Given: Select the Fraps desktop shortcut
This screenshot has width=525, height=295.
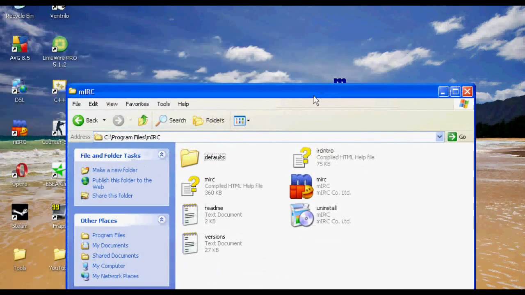Looking at the screenshot, I should [59, 216].
